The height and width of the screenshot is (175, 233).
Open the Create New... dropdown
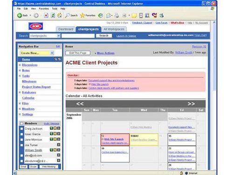pyautogui.click(x=37, y=53)
